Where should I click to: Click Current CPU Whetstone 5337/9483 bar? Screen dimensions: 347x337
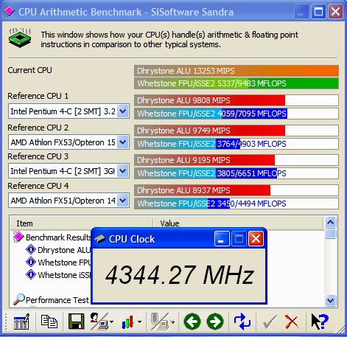[x=236, y=83]
